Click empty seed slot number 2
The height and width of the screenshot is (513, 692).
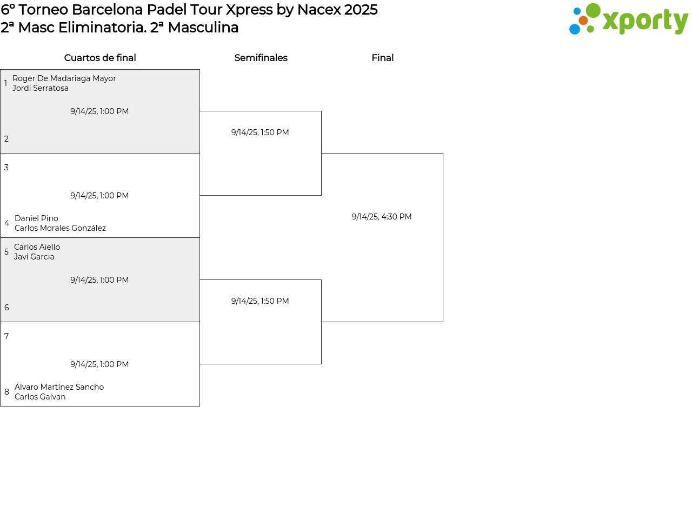[x=6, y=139]
